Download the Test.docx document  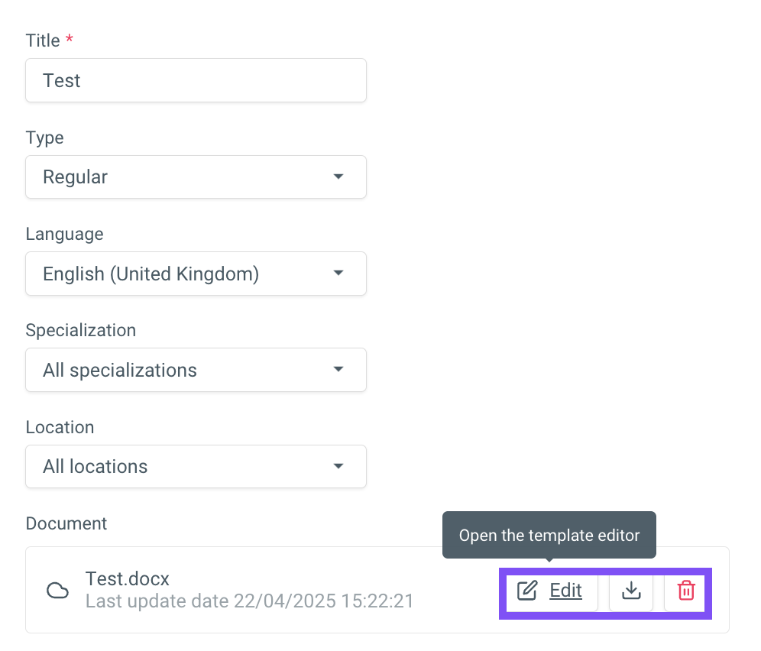click(631, 591)
